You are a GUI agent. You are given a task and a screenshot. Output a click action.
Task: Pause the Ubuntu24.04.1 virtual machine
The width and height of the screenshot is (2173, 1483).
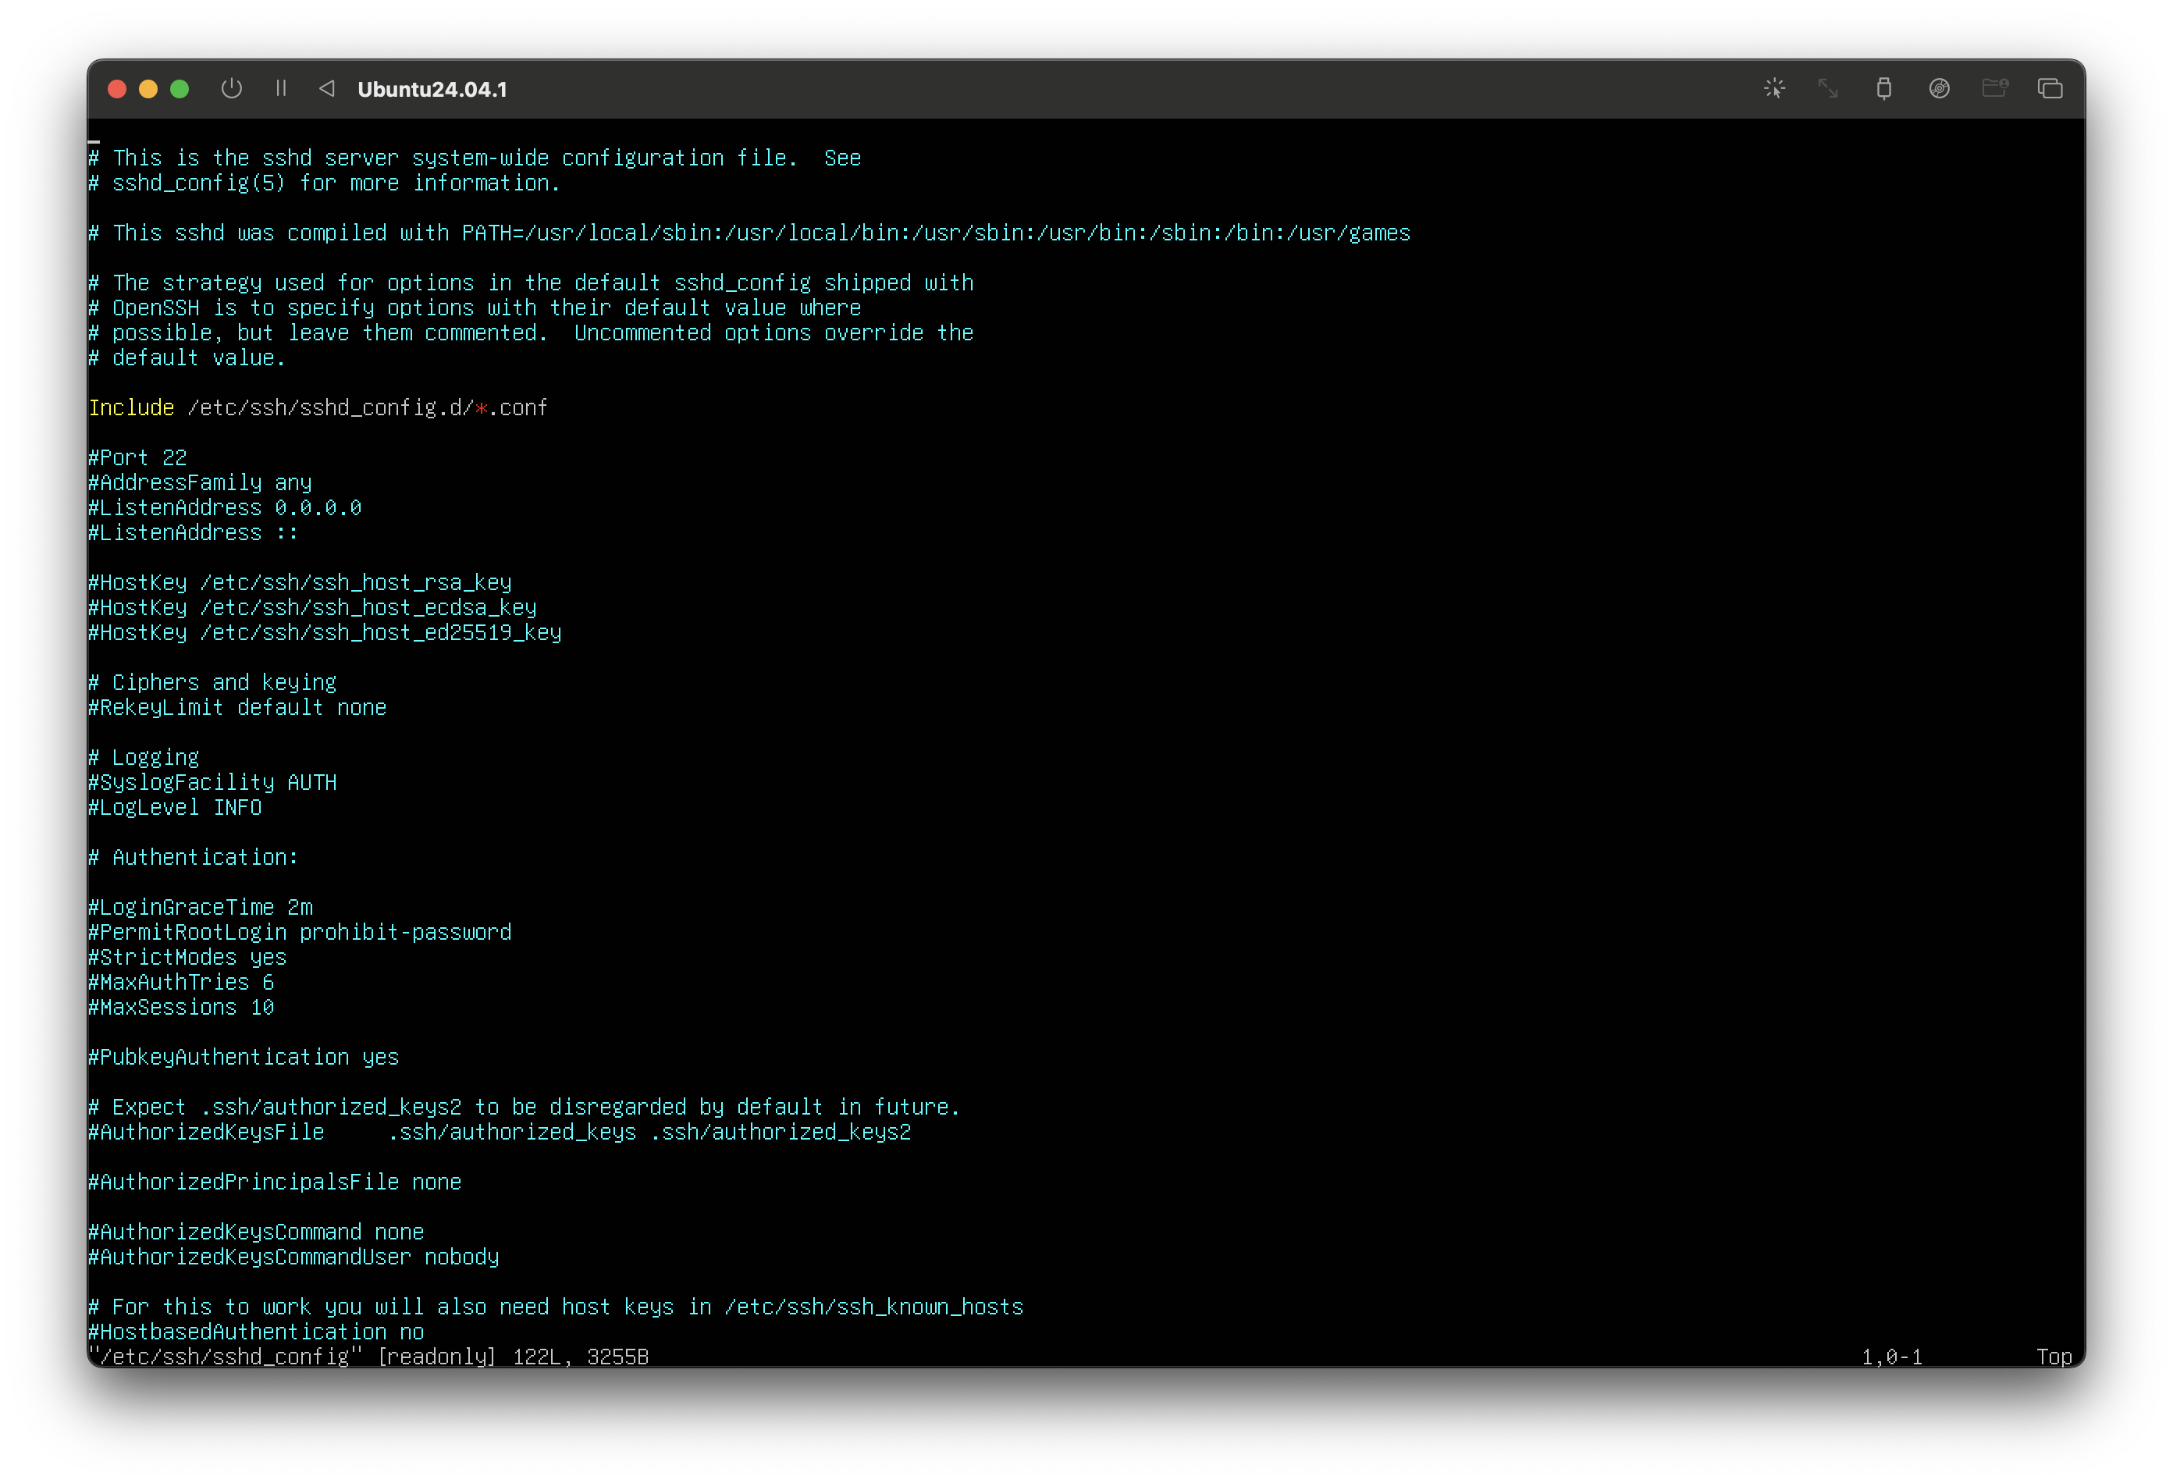pyautogui.click(x=280, y=89)
